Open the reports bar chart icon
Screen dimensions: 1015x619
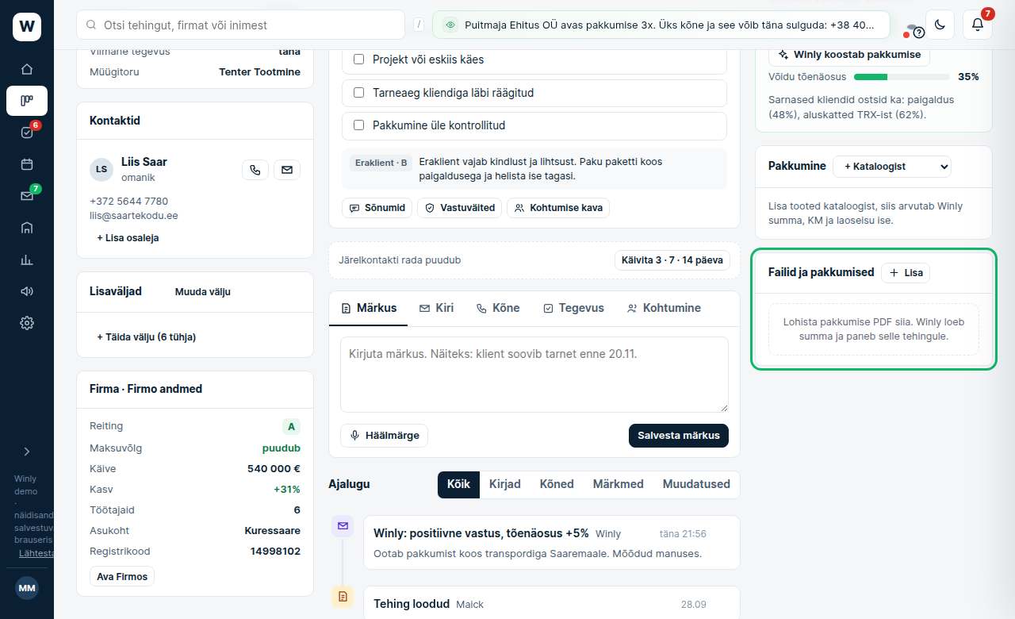coord(27,260)
